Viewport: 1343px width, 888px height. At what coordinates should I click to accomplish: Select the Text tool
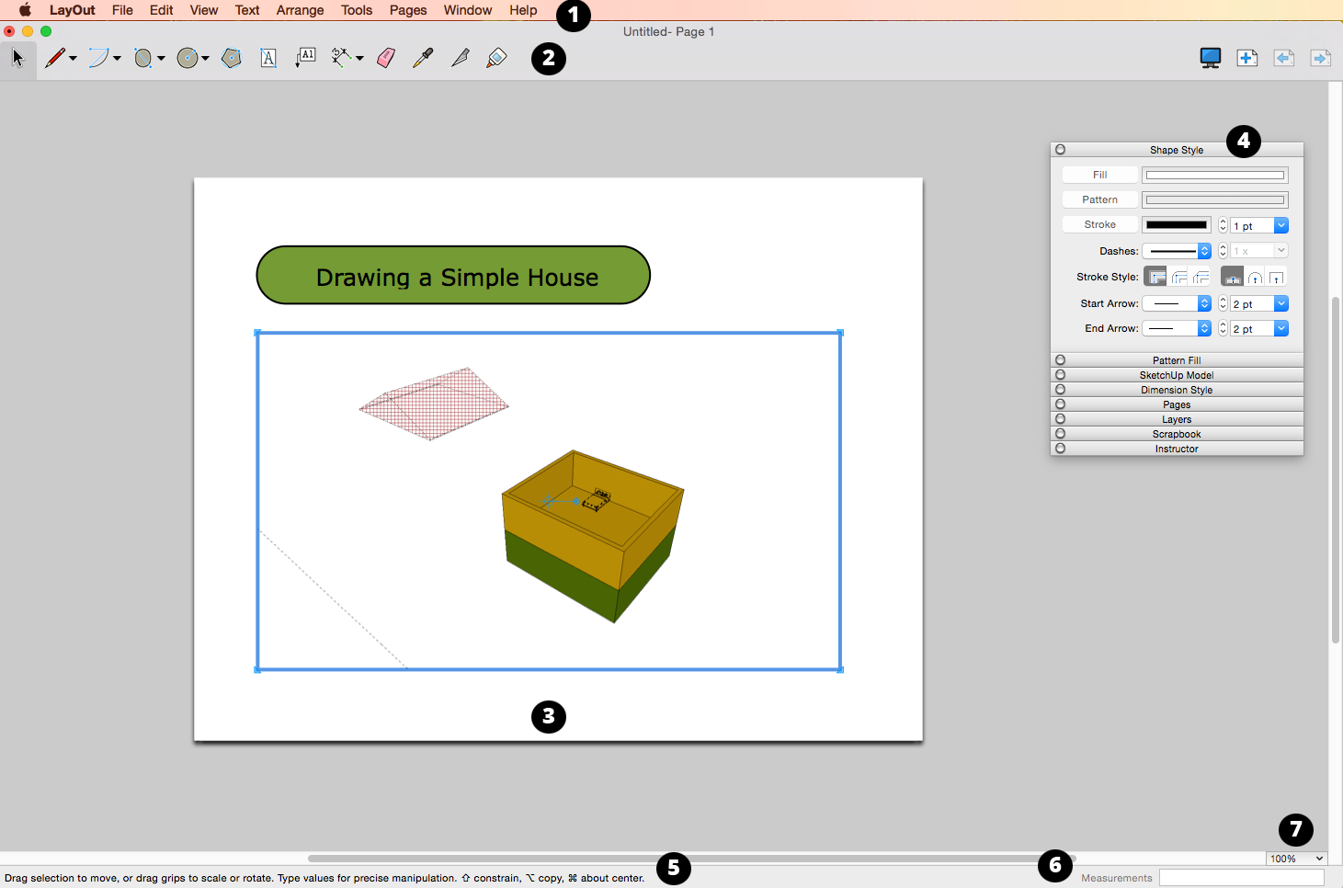point(268,58)
